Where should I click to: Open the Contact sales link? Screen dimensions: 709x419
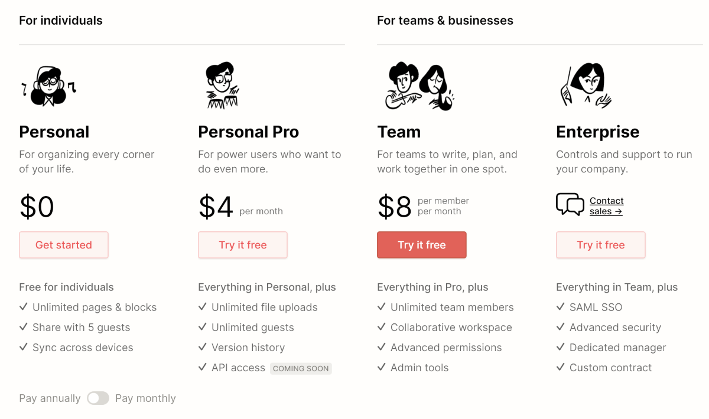click(x=606, y=206)
